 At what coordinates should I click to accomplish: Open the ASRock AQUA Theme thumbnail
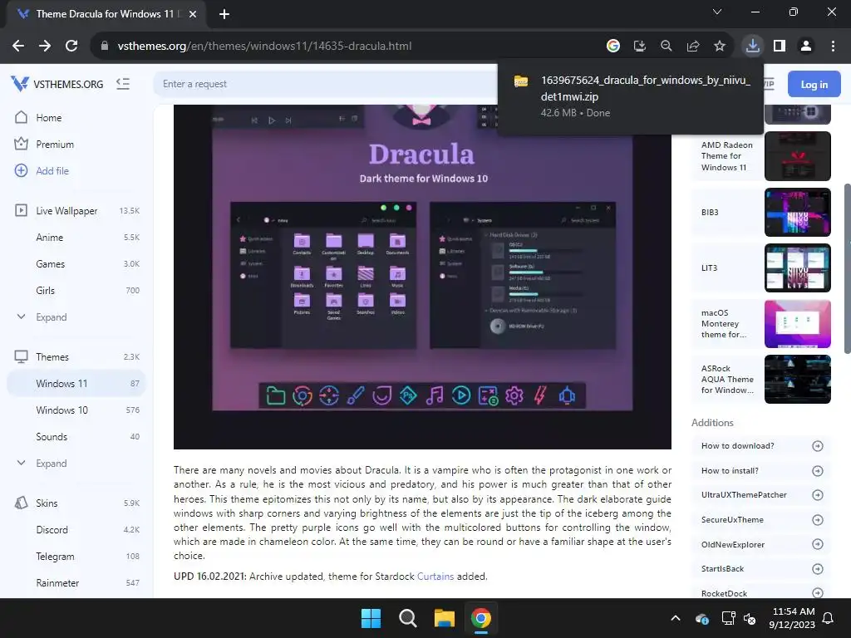click(x=797, y=379)
